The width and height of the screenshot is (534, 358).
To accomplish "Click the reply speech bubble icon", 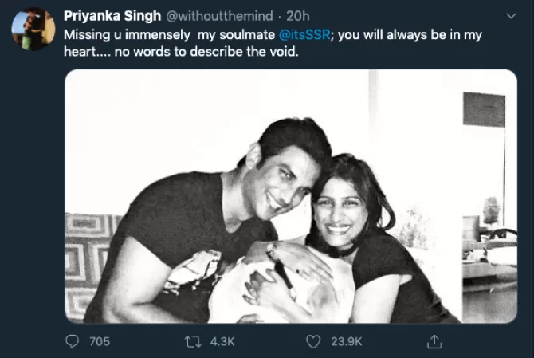I will (x=72, y=341).
